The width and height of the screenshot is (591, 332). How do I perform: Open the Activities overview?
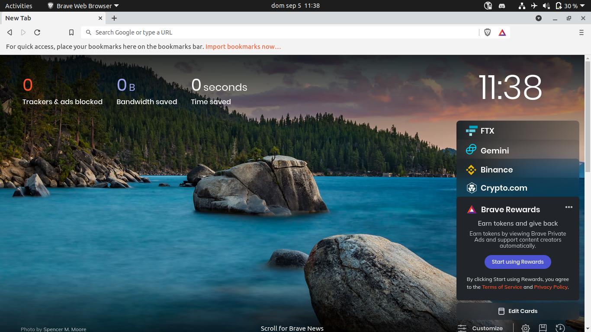(x=19, y=6)
